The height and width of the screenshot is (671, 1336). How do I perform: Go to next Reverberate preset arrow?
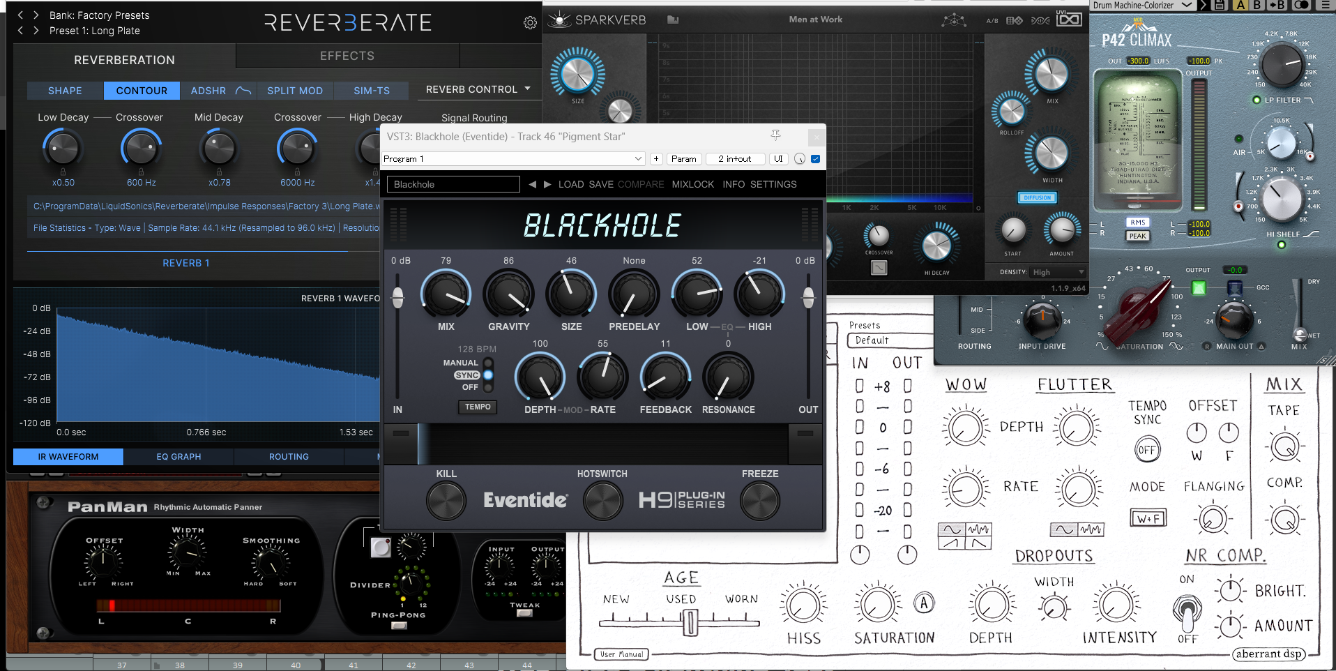pyautogui.click(x=36, y=31)
